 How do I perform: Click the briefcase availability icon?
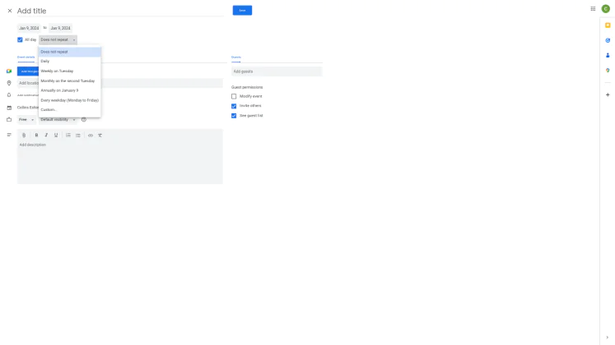coord(9,120)
